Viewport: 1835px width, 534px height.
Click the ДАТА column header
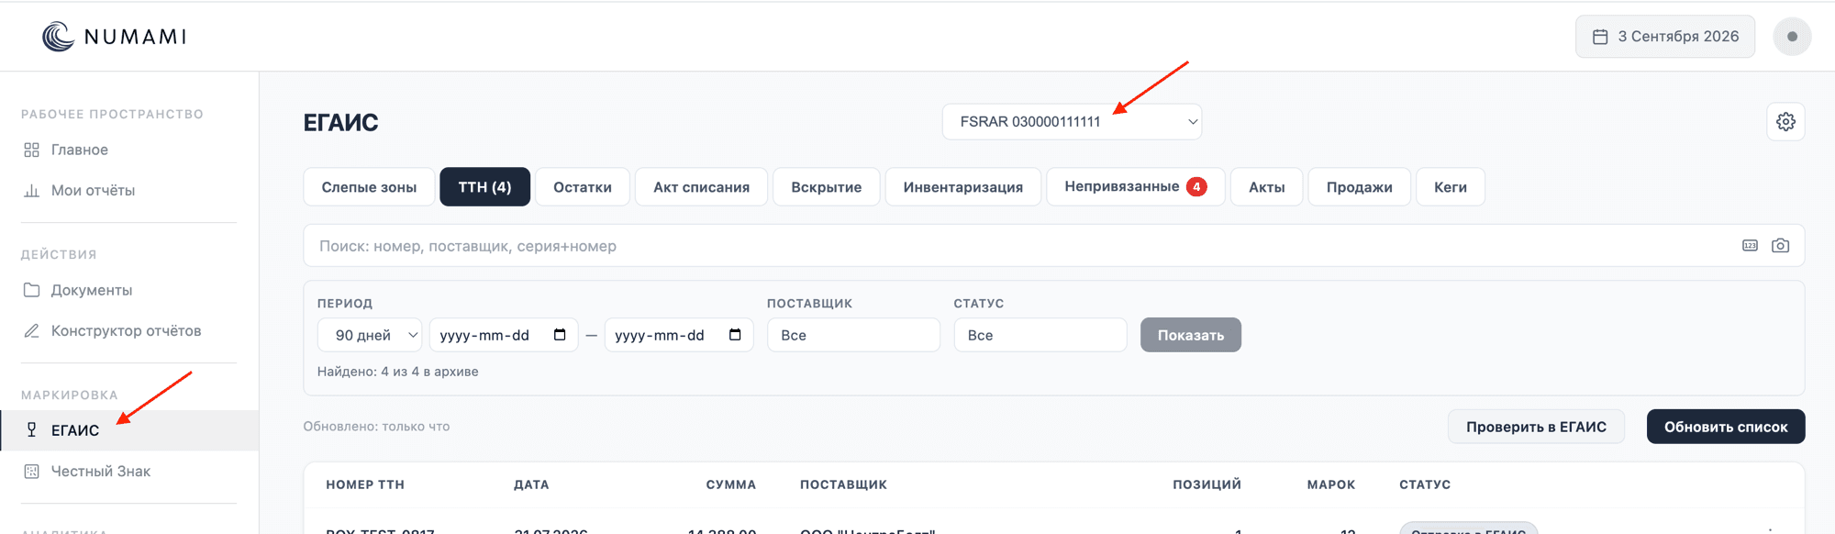[531, 484]
